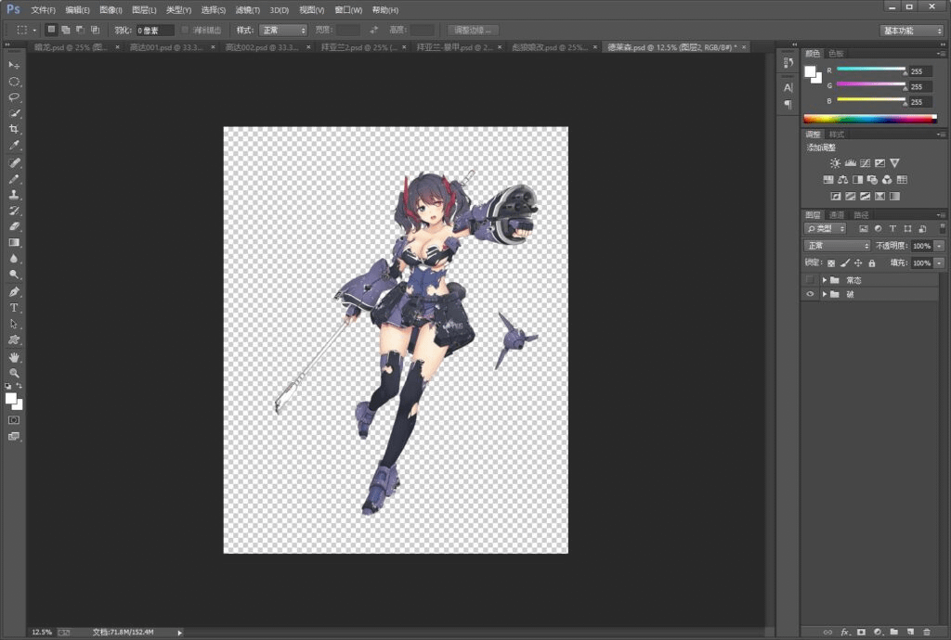Open the marquee style 正常 dropdown

(x=283, y=30)
